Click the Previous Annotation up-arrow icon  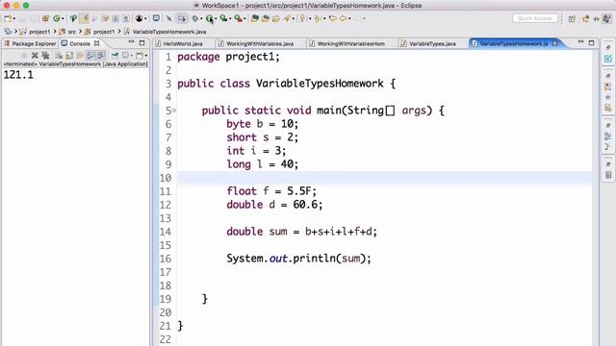[317, 18]
